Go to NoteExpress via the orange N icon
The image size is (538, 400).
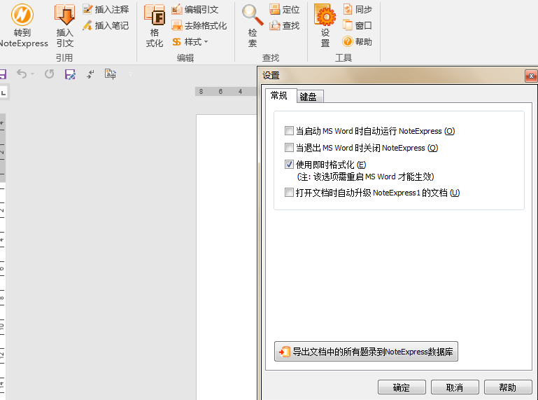(x=22, y=25)
